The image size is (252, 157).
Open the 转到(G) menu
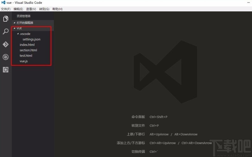[44, 9]
